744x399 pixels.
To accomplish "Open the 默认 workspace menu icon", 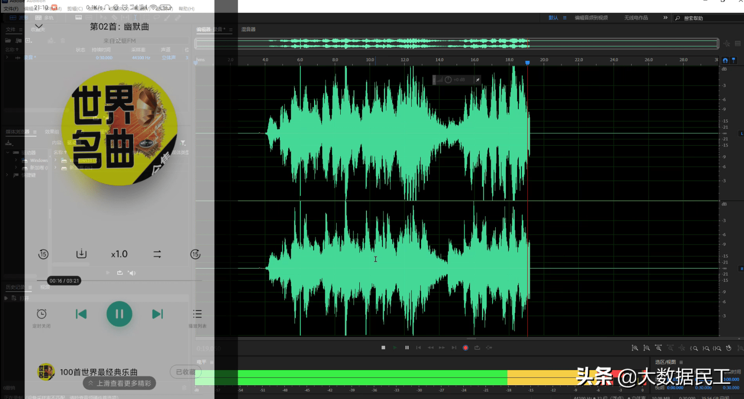I will 565,18.
